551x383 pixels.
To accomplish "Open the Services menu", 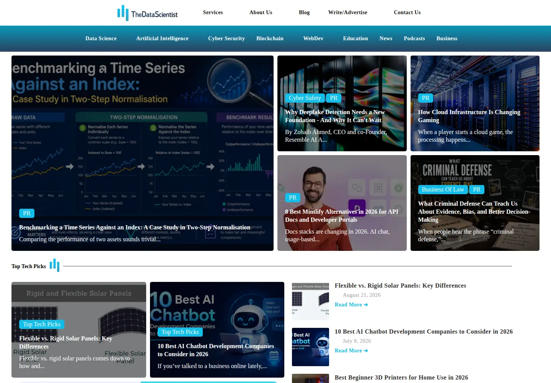I will [213, 13].
